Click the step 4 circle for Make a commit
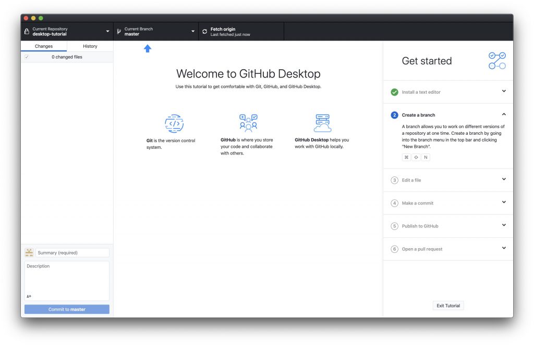This screenshot has height=345, width=534. click(x=394, y=203)
